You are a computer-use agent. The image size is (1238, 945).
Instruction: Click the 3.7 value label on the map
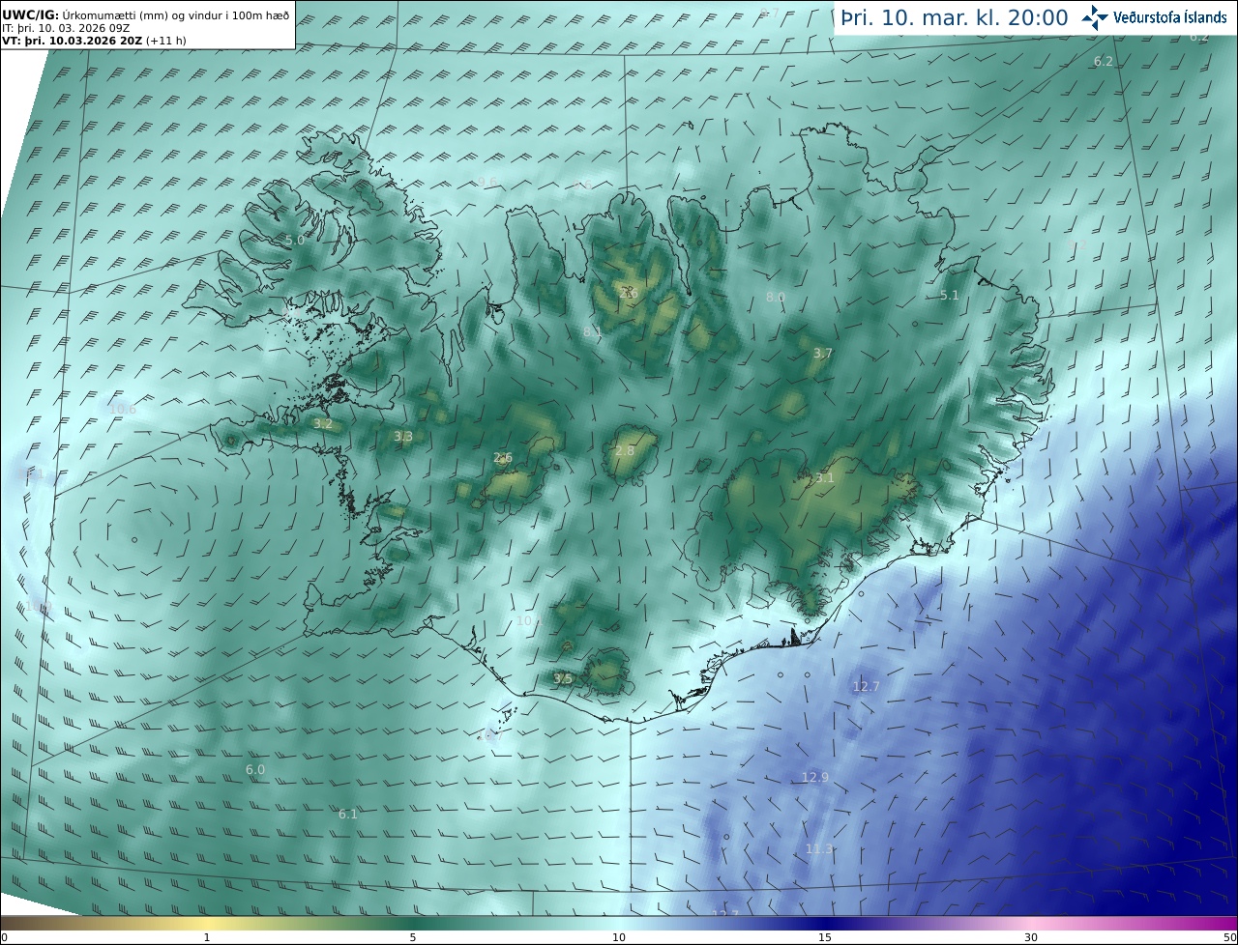pos(822,353)
